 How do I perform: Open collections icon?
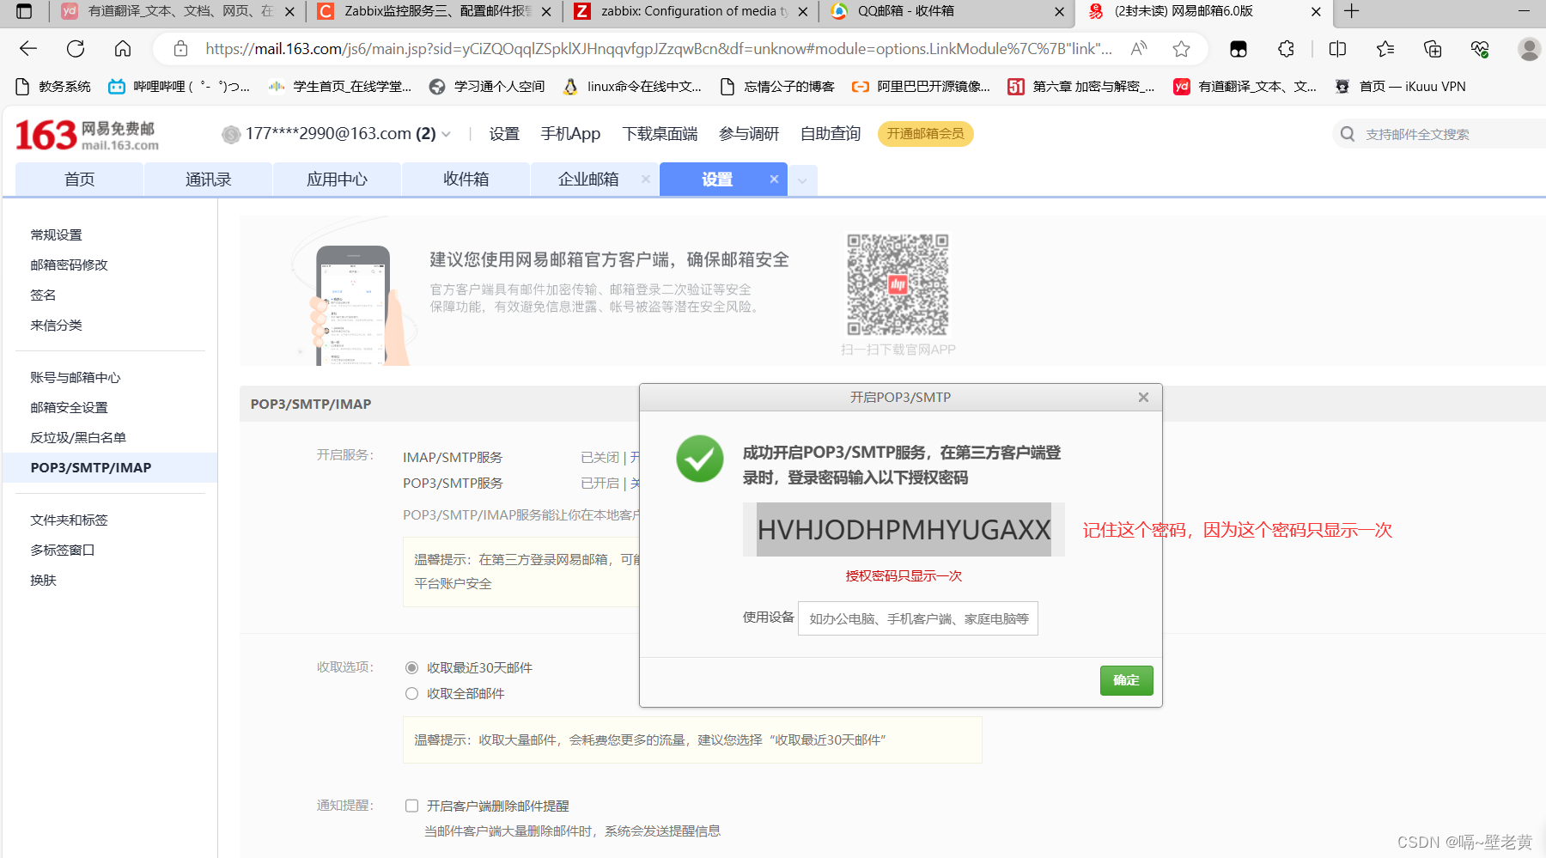[x=1433, y=49]
